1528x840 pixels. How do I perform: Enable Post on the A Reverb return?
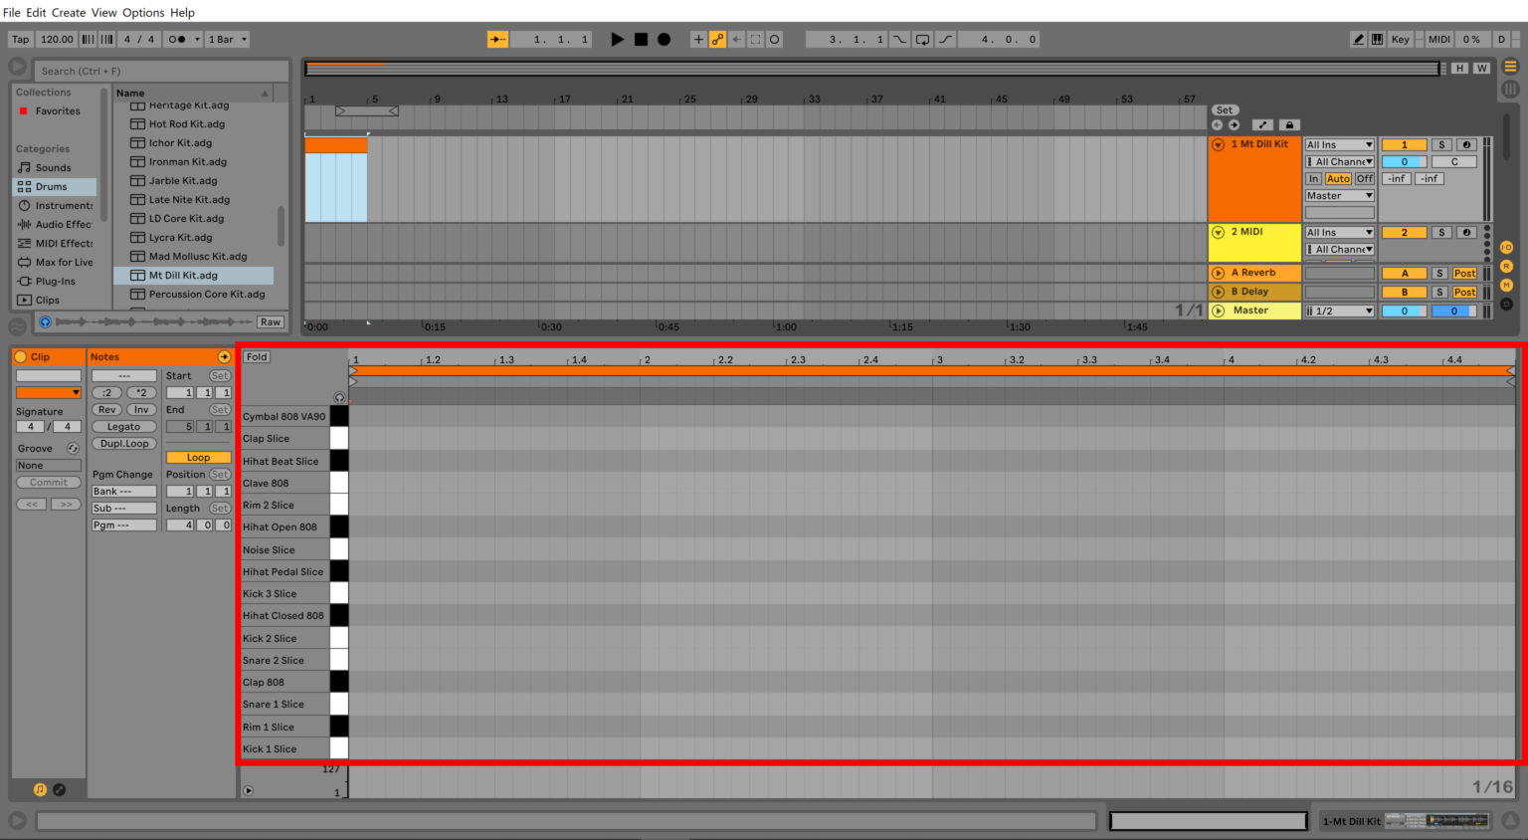pyautogui.click(x=1463, y=272)
